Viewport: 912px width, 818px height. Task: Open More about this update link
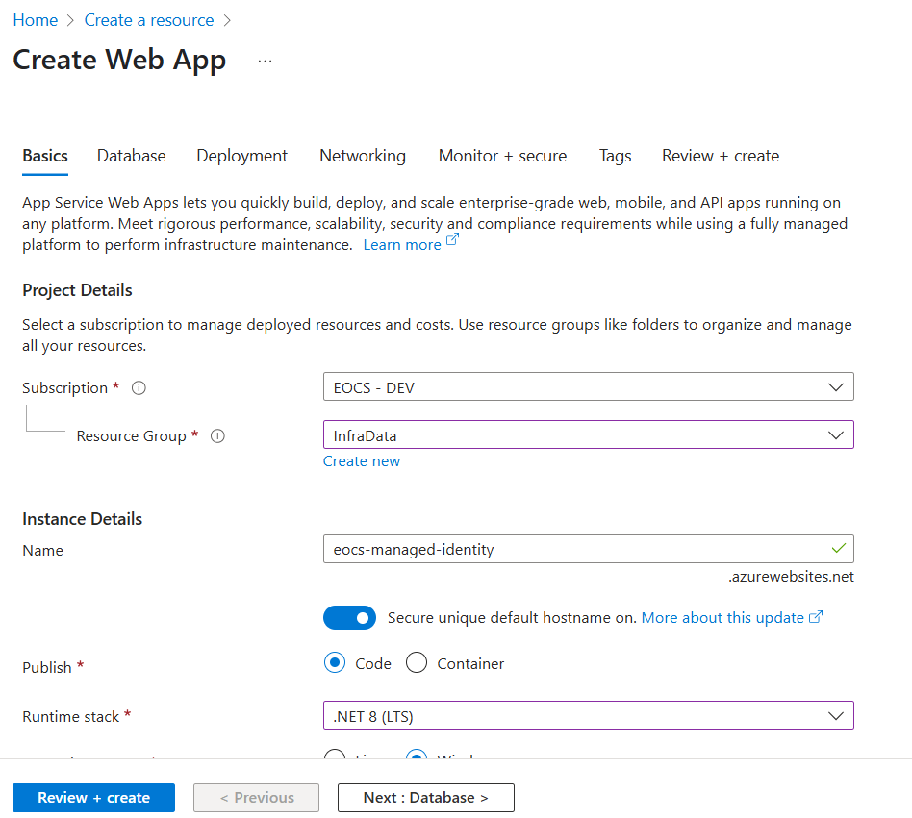(x=722, y=617)
